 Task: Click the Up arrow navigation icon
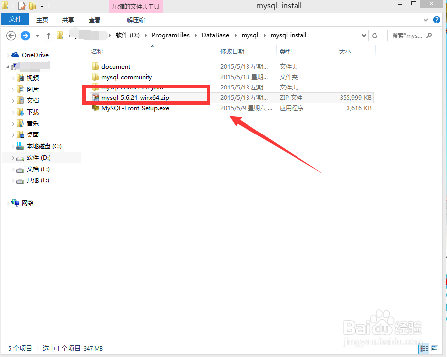click(x=48, y=35)
